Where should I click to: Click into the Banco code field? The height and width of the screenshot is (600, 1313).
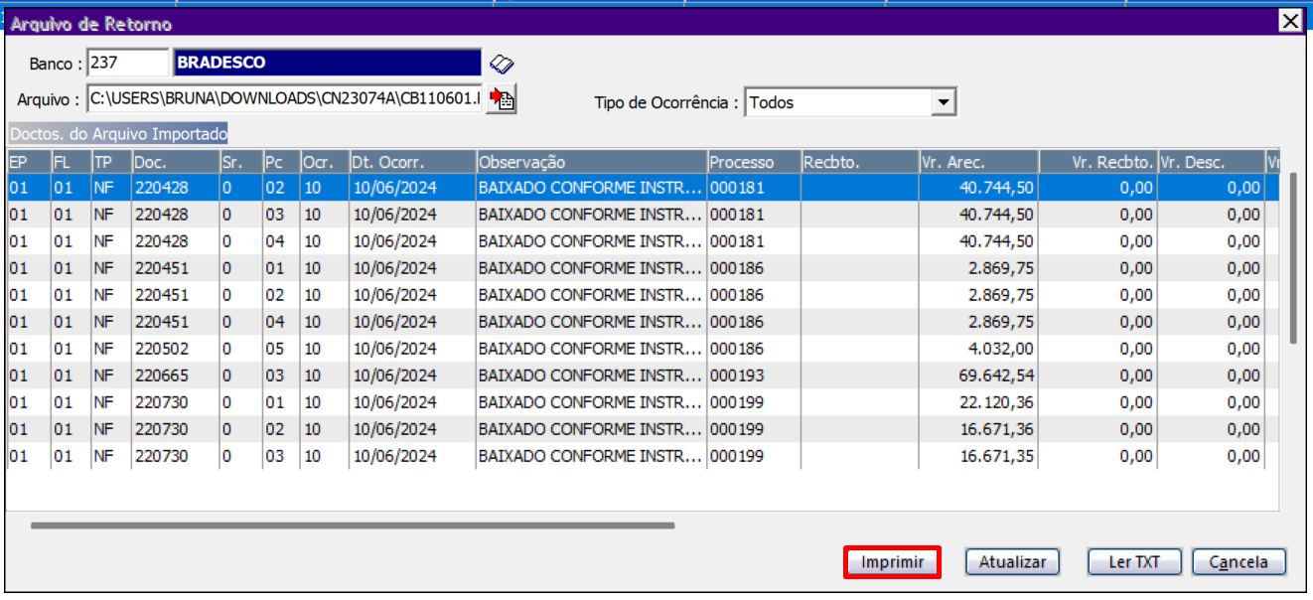point(128,63)
